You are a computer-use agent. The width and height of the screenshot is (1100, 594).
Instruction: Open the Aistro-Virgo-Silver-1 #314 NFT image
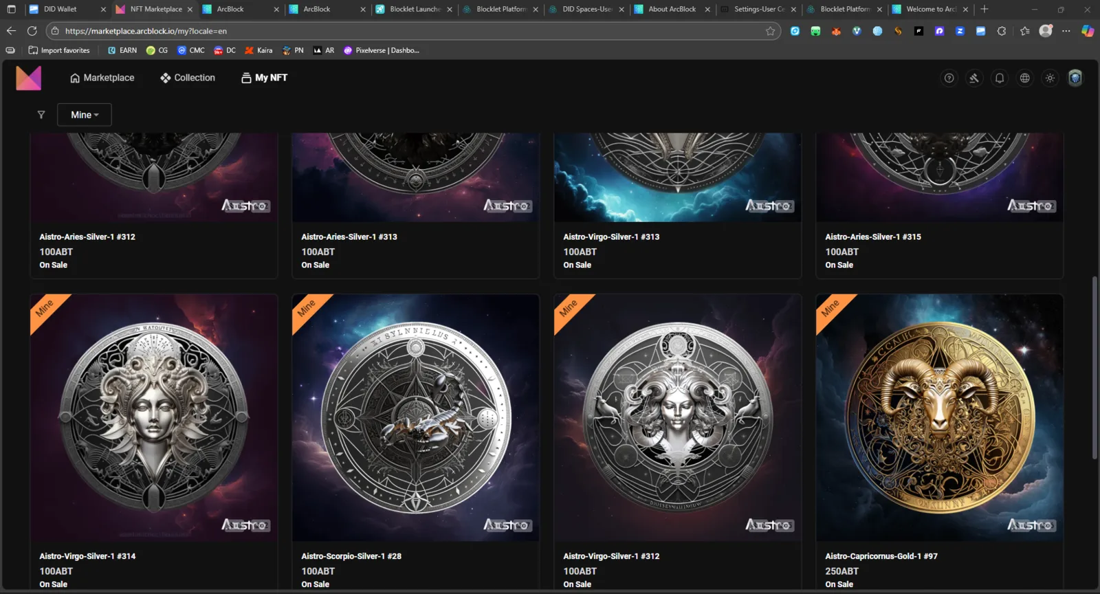[x=154, y=417]
